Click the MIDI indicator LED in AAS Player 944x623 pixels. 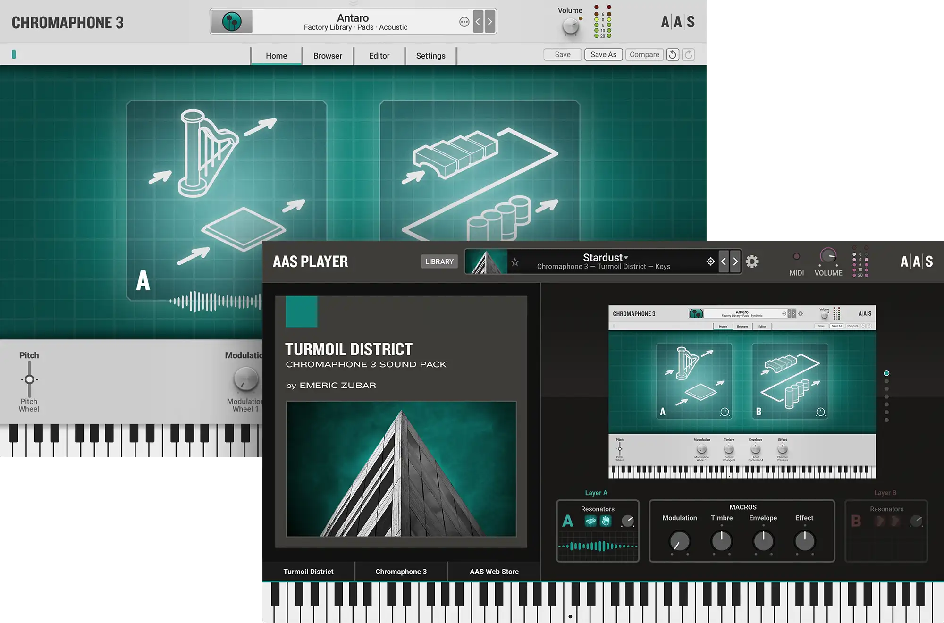[796, 256]
